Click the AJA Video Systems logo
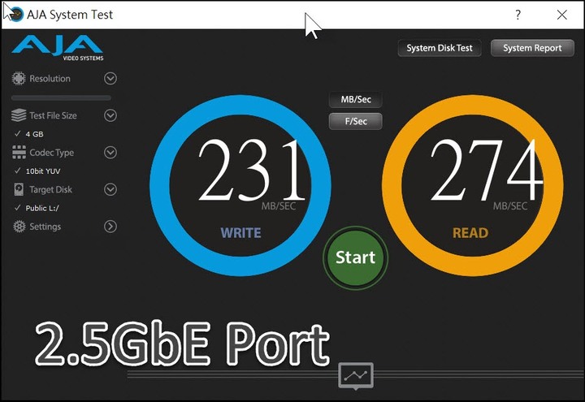Viewport: 585px width, 402px height. [58, 48]
